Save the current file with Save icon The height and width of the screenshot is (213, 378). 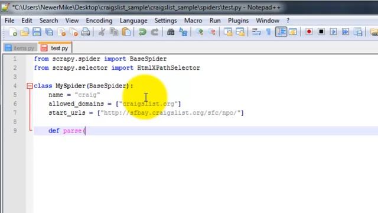pos(37,32)
